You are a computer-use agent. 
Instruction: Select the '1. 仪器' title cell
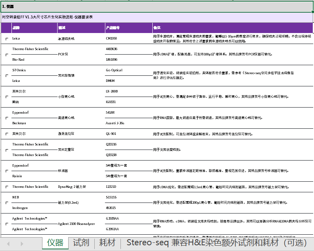click(x=157, y=7)
